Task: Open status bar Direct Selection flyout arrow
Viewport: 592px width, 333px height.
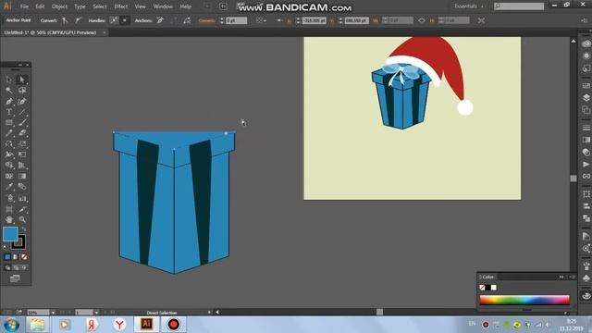Action: (x=209, y=313)
